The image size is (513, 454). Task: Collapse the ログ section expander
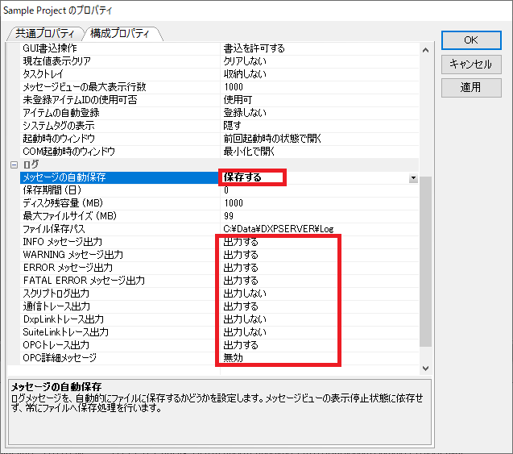tap(13, 165)
